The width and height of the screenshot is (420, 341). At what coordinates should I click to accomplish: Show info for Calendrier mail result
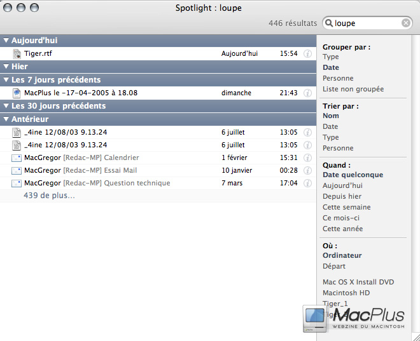click(x=307, y=157)
